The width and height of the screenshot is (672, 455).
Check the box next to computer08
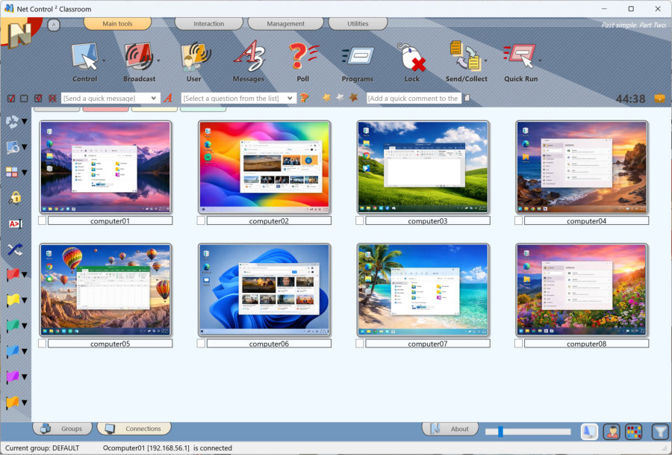click(x=518, y=343)
